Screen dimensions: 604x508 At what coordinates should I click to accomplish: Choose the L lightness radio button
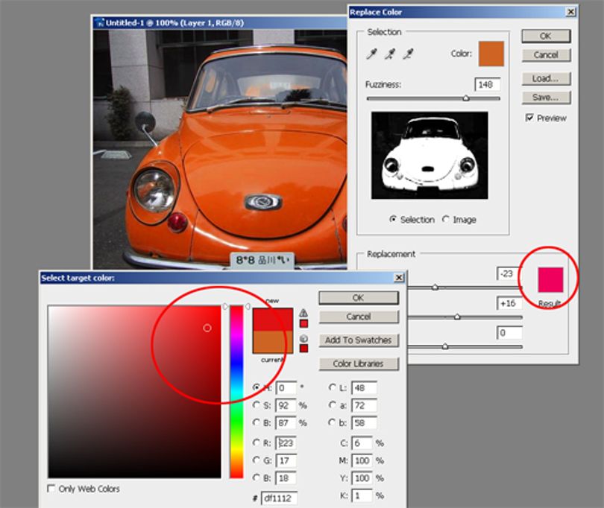coord(332,387)
